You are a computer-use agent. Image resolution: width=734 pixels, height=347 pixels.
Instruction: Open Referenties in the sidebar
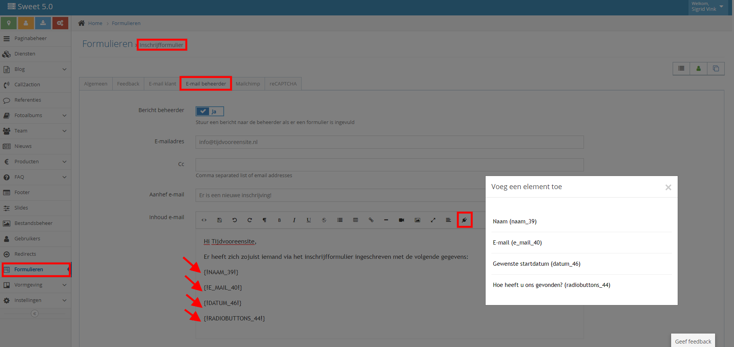point(35,100)
